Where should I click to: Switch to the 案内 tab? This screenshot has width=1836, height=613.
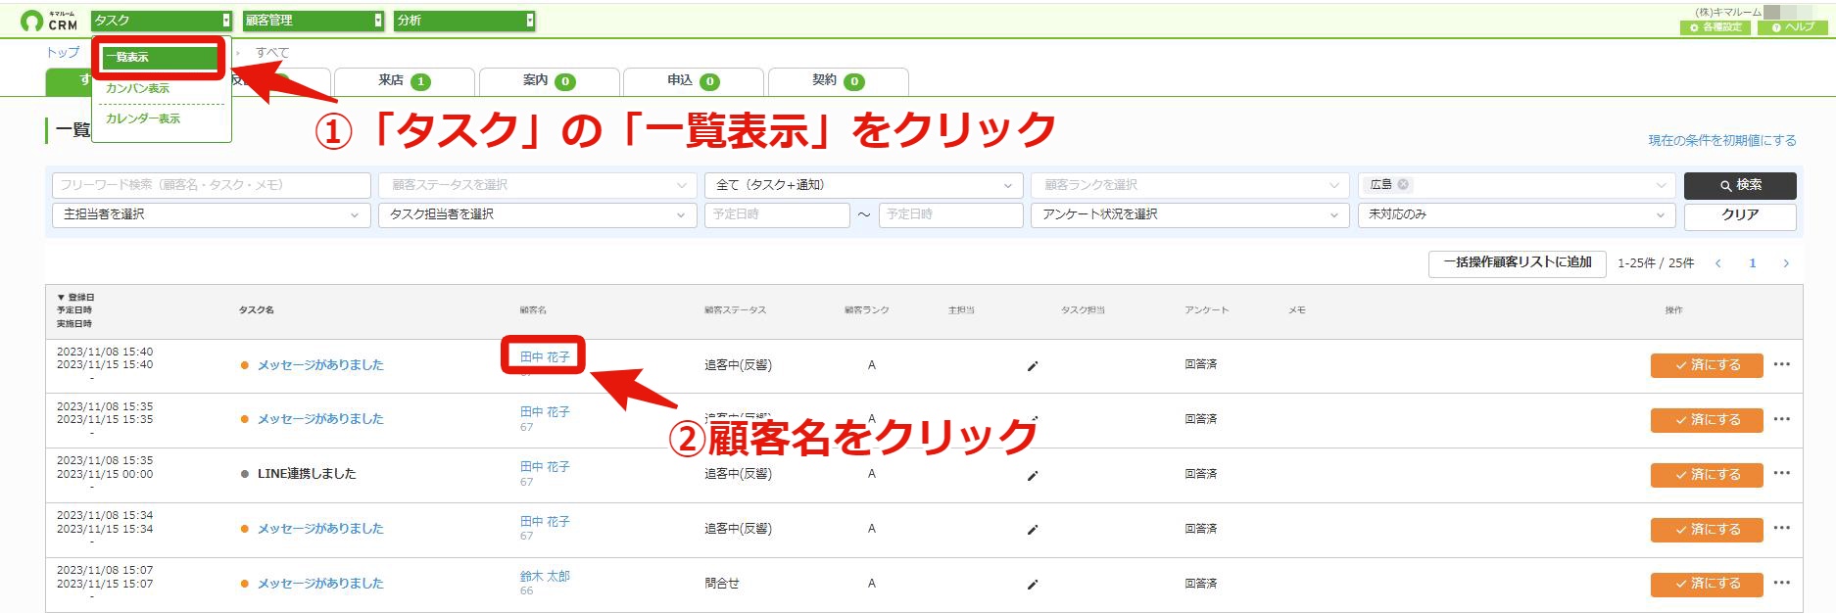(550, 81)
